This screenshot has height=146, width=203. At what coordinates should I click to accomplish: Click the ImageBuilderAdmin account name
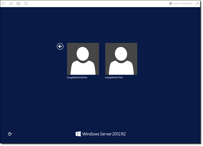point(77,78)
